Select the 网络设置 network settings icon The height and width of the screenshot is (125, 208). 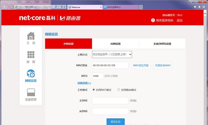click(x=31, y=76)
